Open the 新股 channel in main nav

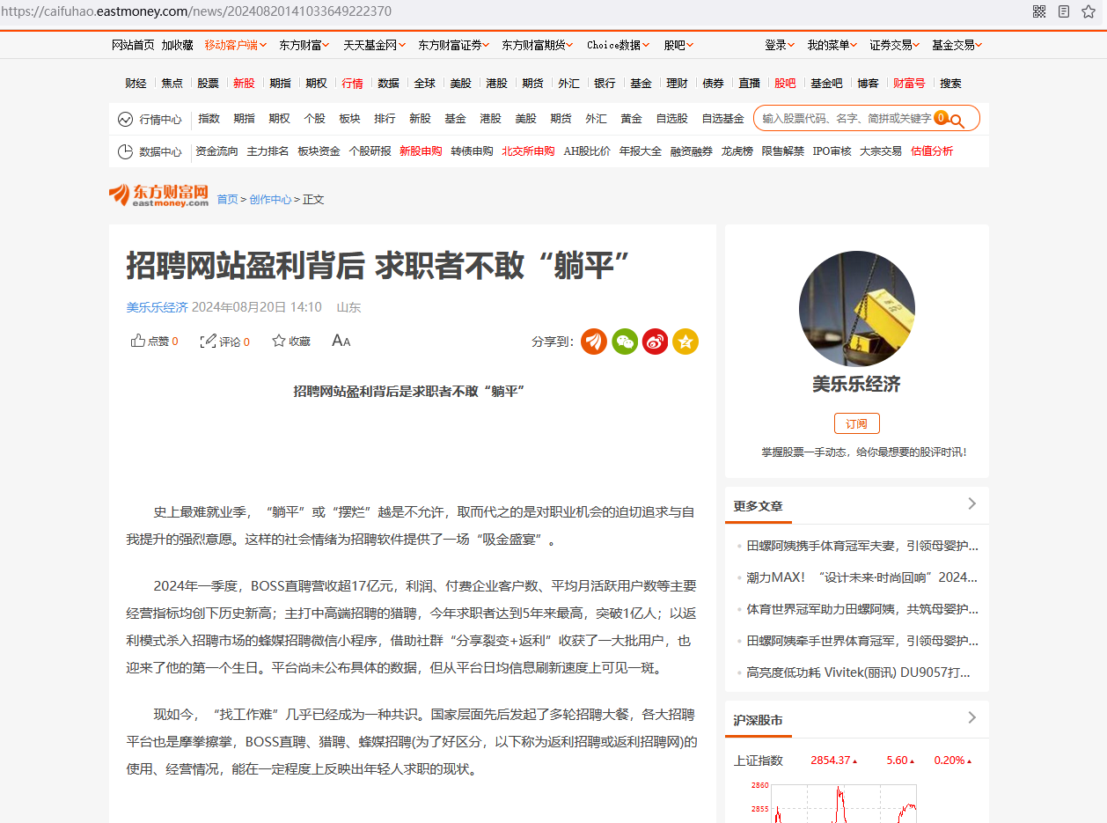244,84
